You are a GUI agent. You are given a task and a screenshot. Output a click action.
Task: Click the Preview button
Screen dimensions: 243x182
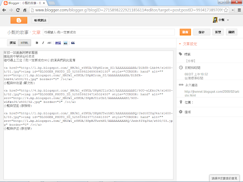pyautogui.click(x=218, y=32)
